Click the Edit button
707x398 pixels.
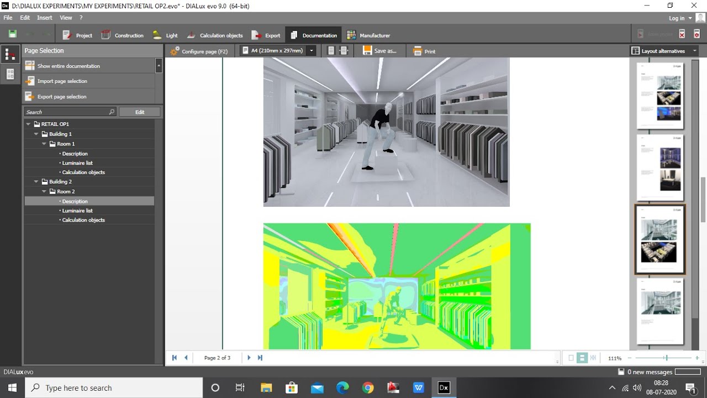(140, 112)
